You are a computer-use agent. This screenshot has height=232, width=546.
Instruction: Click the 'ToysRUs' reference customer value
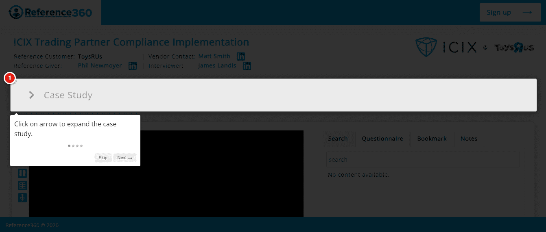[x=90, y=56]
